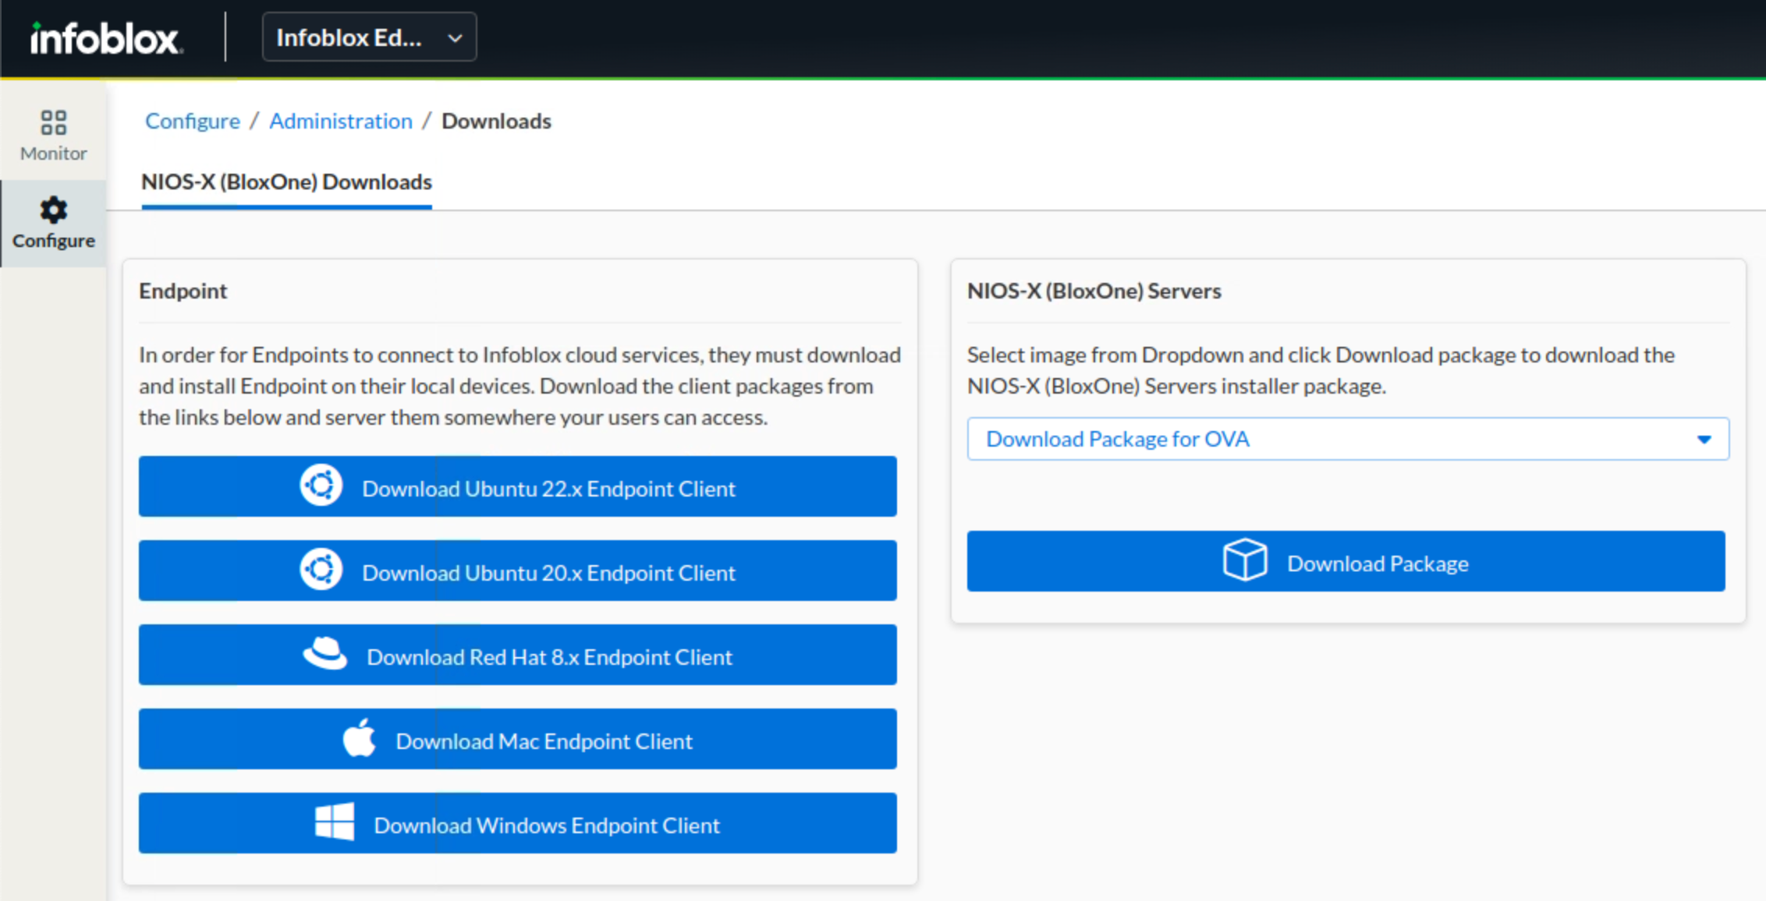Click the Monitor label in the sidebar
Image resolution: width=1766 pixels, height=901 pixels.
coord(54,154)
